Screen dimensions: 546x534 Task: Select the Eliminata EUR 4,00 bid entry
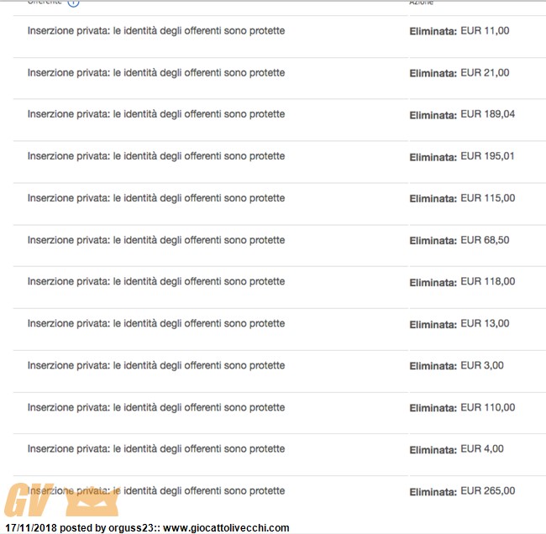[456, 449]
